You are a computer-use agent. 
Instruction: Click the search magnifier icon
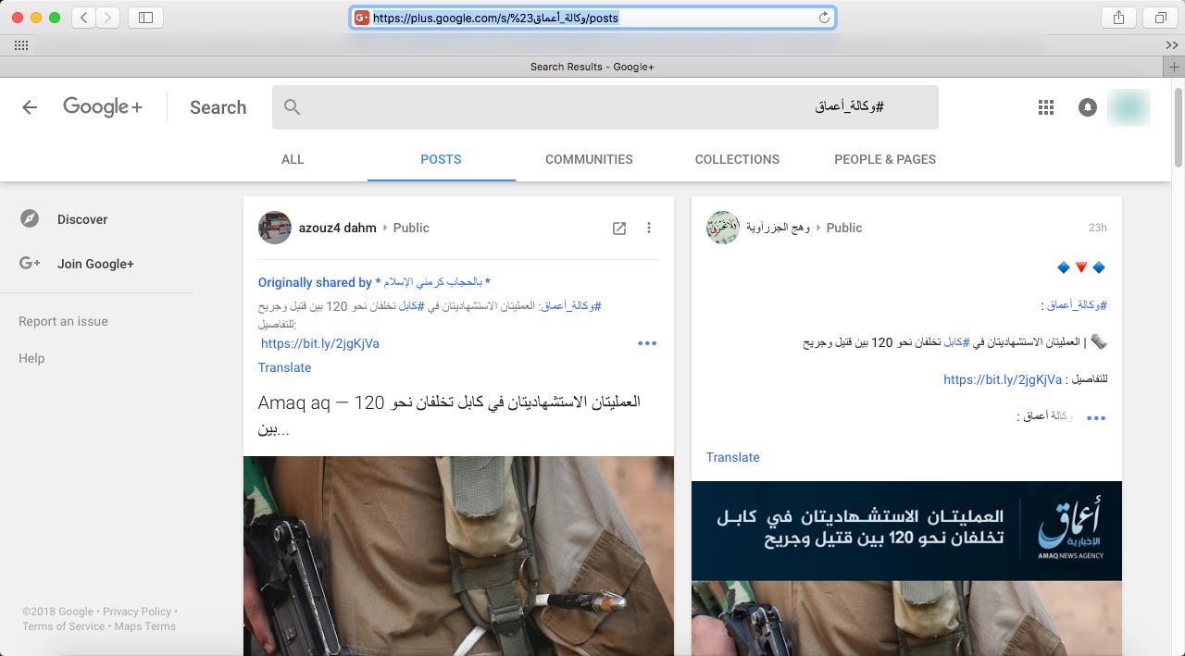[293, 107]
